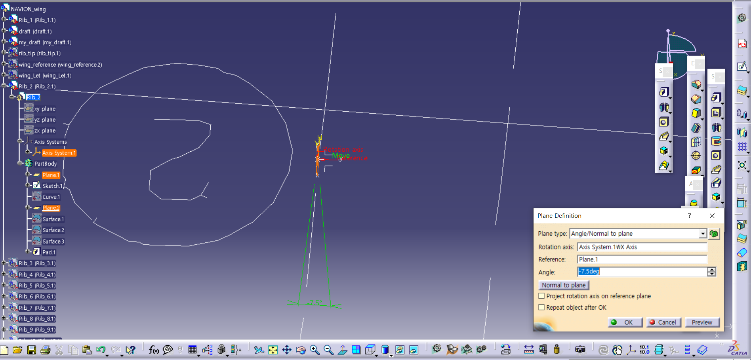Select the Shell tool
751x360 pixels.
(x=696, y=128)
